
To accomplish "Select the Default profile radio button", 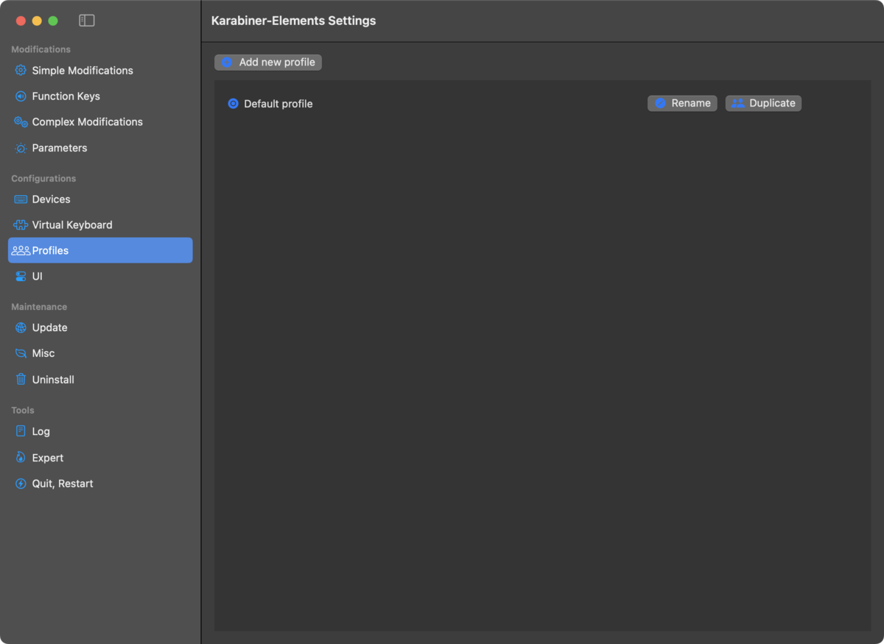I will [233, 104].
